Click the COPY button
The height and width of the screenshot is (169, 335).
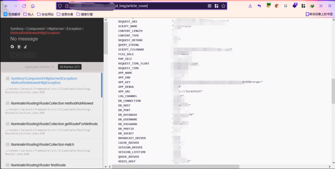click(x=16, y=55)
